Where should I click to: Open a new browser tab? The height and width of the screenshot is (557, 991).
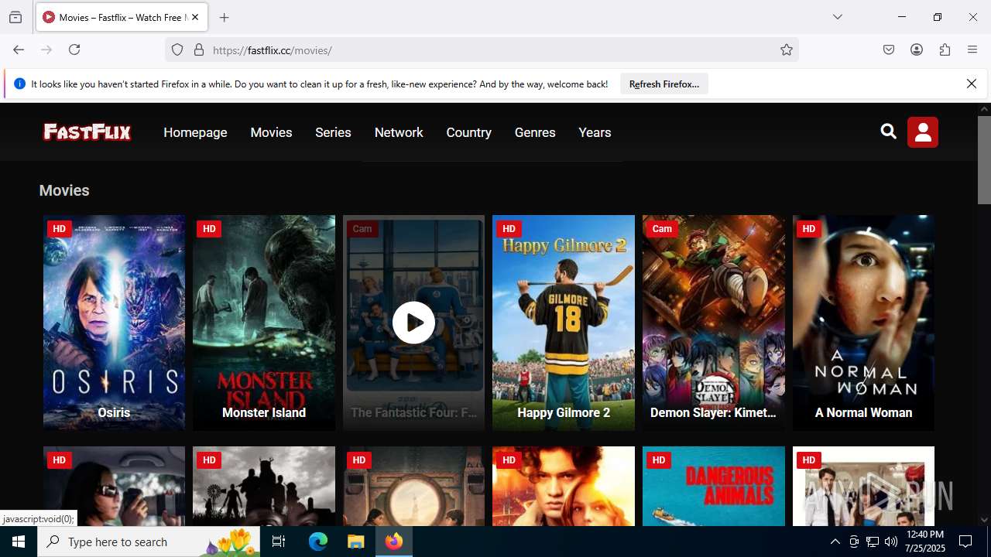tap(225, 17)
